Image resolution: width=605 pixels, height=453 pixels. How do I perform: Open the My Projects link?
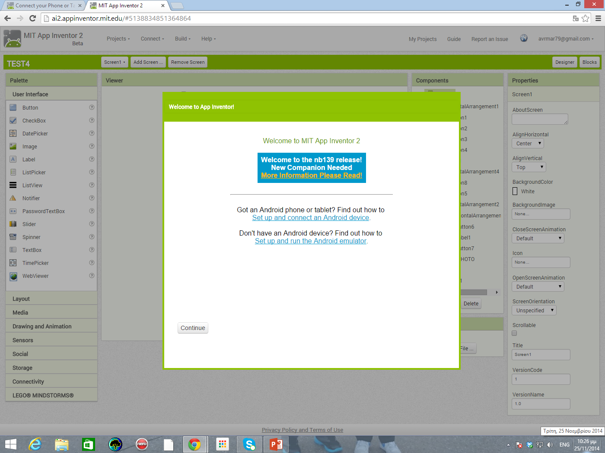click(x=423, y=39)
